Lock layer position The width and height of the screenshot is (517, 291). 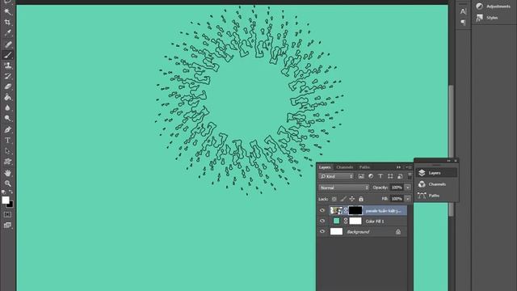tap(352, 199)
